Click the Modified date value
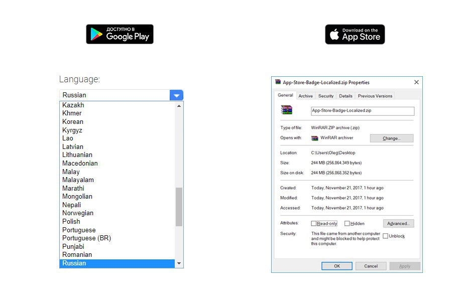The width and height of the screenshot is (462, 301). click(x=348, y=198)
